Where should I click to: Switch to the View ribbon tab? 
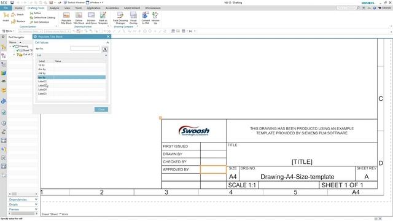point(67,8)
